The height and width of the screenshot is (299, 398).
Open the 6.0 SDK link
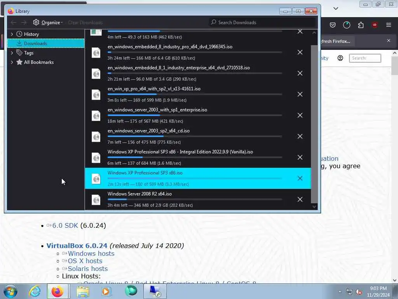65,225
